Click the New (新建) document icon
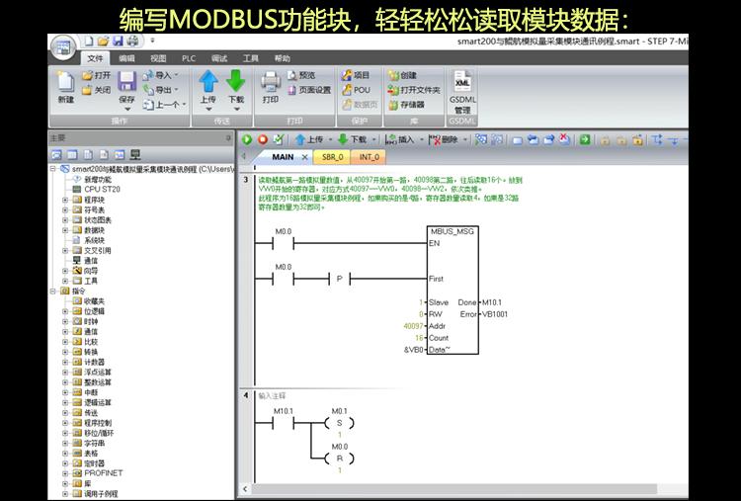Image resolution: width=741 pixels, height=501 pixels. pos(66,81)
